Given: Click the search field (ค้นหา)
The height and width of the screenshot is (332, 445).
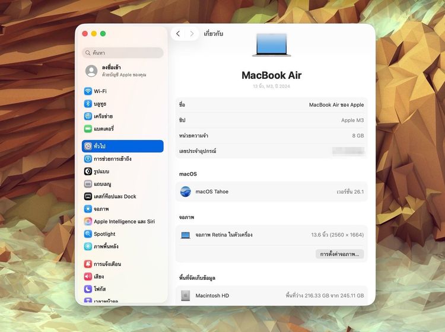Looking at the screenshot, I should click(x=123, y=53).
